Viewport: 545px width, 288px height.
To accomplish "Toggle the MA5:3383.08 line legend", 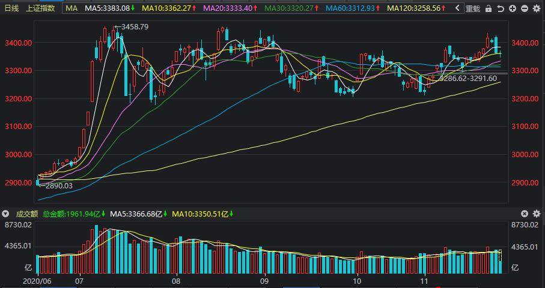I will [x=110, y=8].
